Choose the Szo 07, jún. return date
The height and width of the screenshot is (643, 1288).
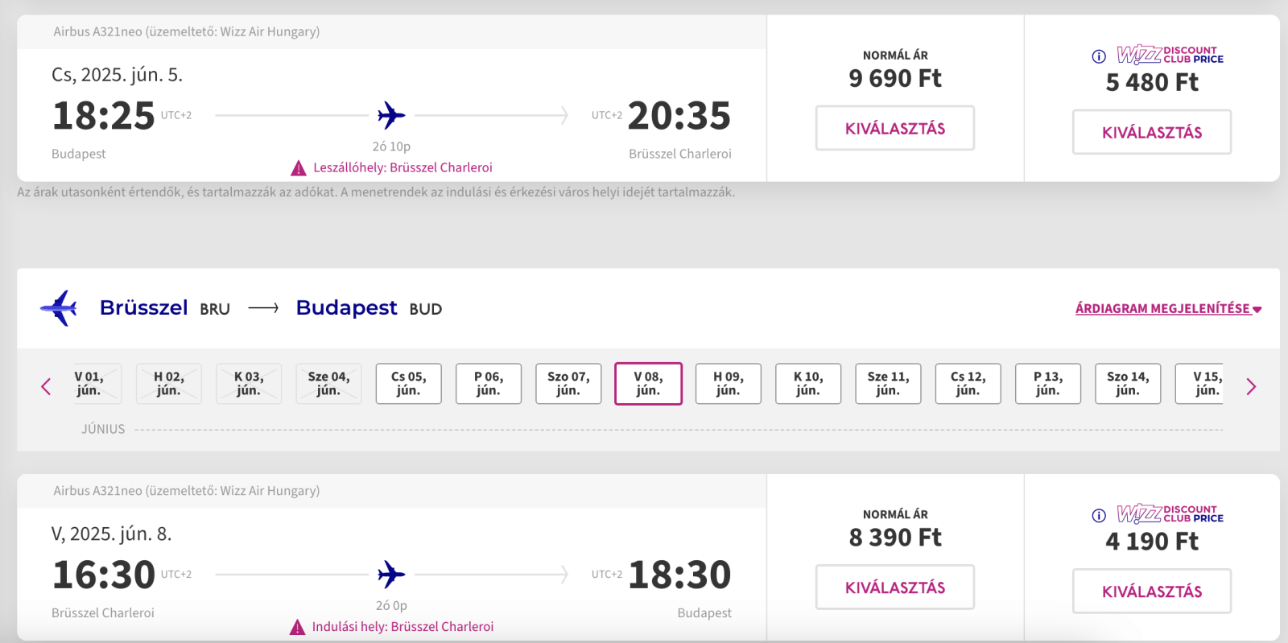click(x=568, y=384)
